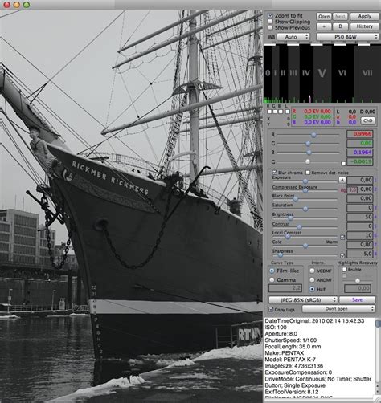The width and height of the screenshot is (381, 403).
Task: Toggle the G channel histogram box
Action: point(275,112)
